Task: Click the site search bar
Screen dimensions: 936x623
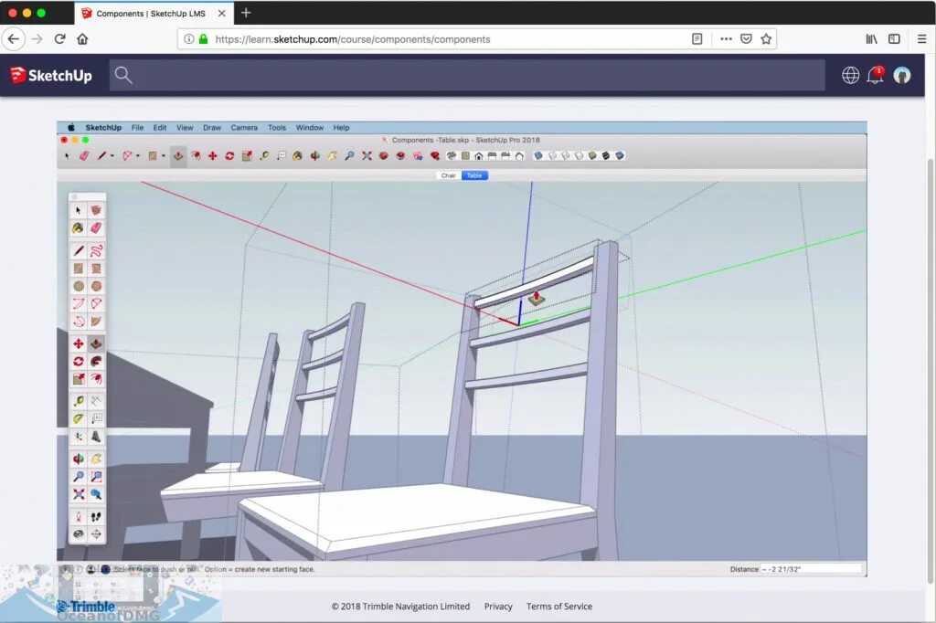Action: pyautogui.click(x=467, y=75)
